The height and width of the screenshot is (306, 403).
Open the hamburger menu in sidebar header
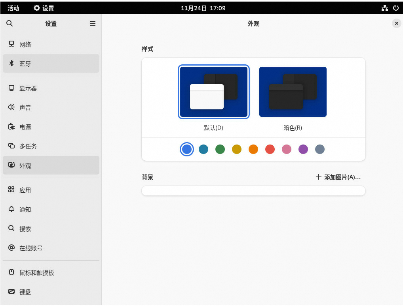click(x=93, y=24)
